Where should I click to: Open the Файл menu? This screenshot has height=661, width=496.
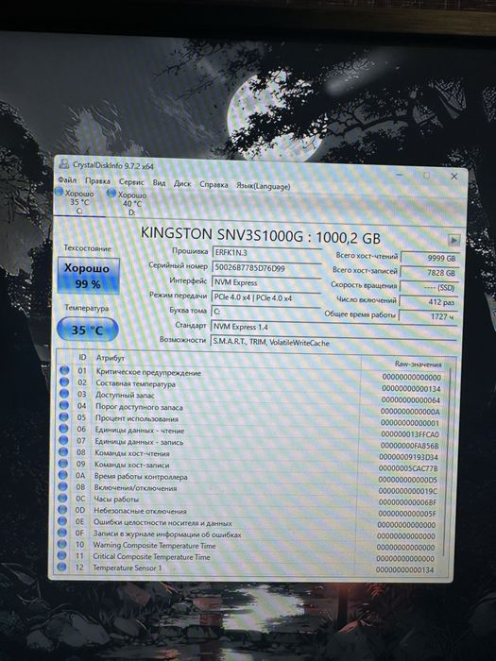point(67,180)
